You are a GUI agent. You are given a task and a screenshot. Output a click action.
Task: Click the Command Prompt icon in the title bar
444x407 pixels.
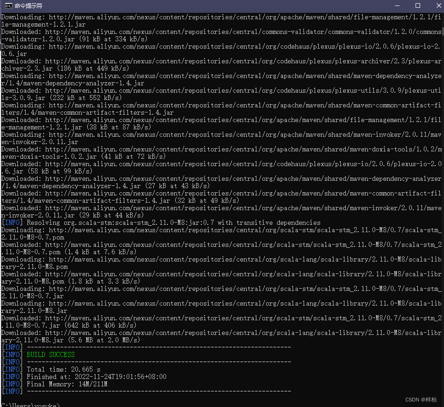(x=9, y=6)
